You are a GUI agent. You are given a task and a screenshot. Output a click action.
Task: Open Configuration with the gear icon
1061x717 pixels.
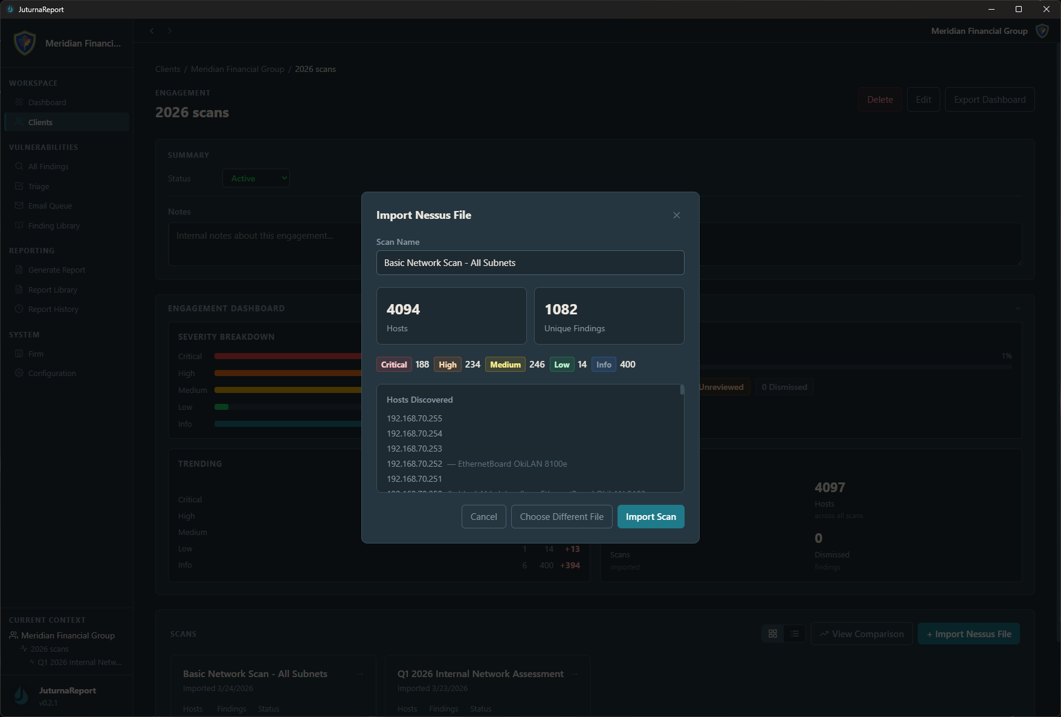tap(18, 373)
